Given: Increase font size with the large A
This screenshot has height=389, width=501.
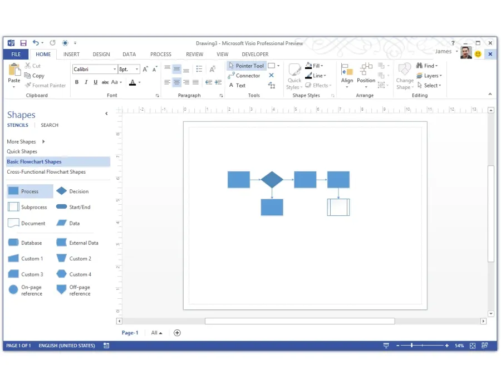Looking at the screenshot, I should [x=145, y=69].
